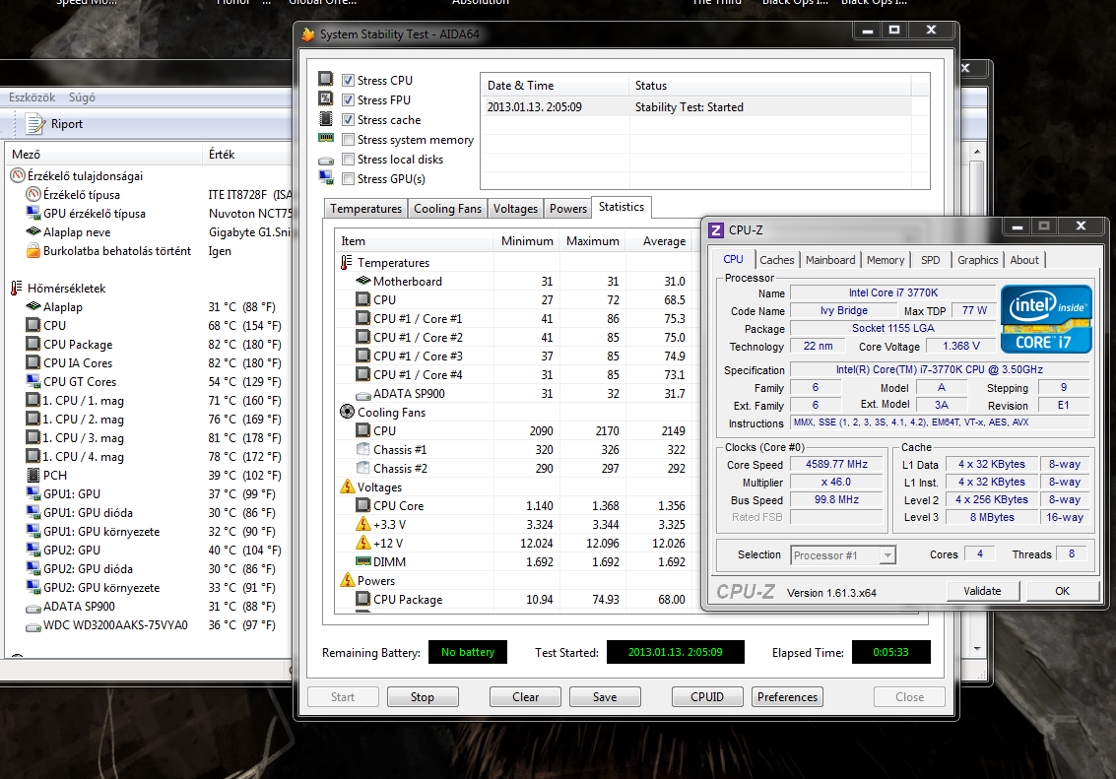Click the Stress CPU chip icon
This screenshot has height=779, width=1116.
coord(326,79)
